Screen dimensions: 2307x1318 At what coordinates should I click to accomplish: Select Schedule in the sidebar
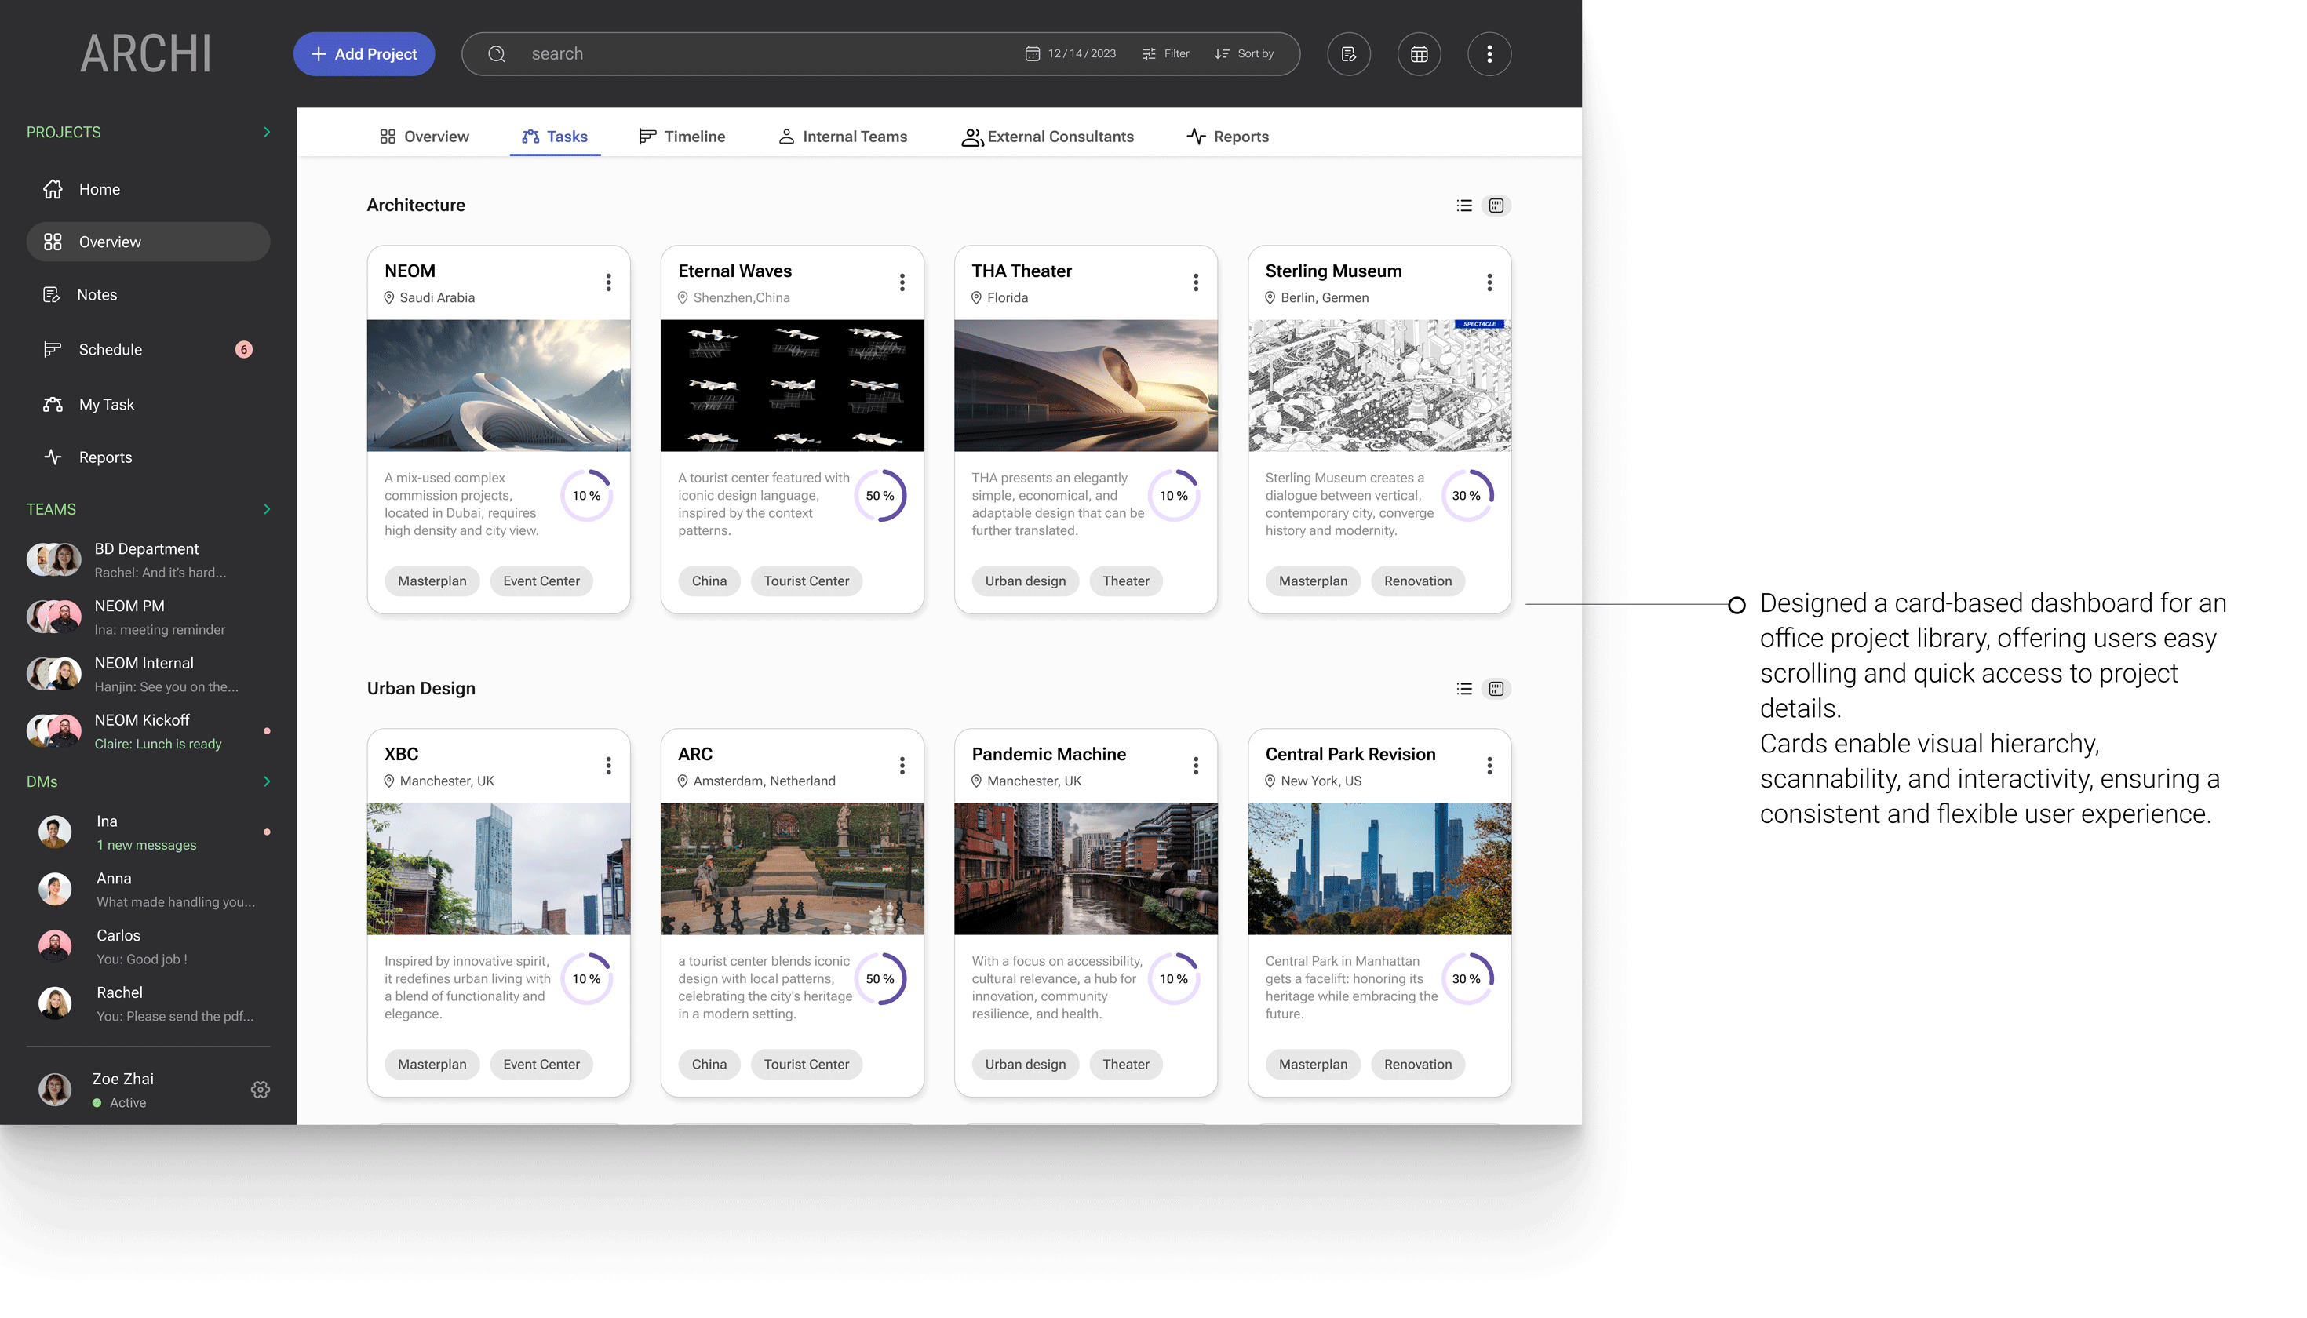[110, 348]
